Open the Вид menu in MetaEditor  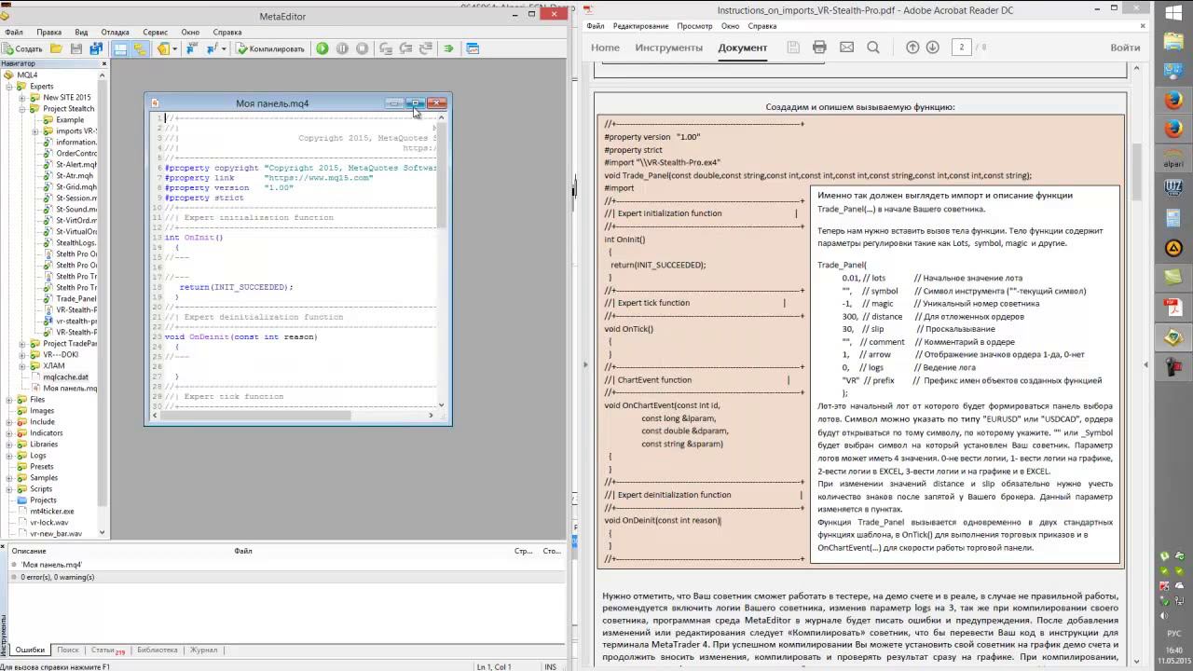click(81, 32)
